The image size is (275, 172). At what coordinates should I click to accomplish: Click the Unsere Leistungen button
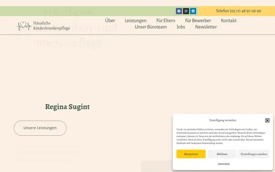point(40,128)
